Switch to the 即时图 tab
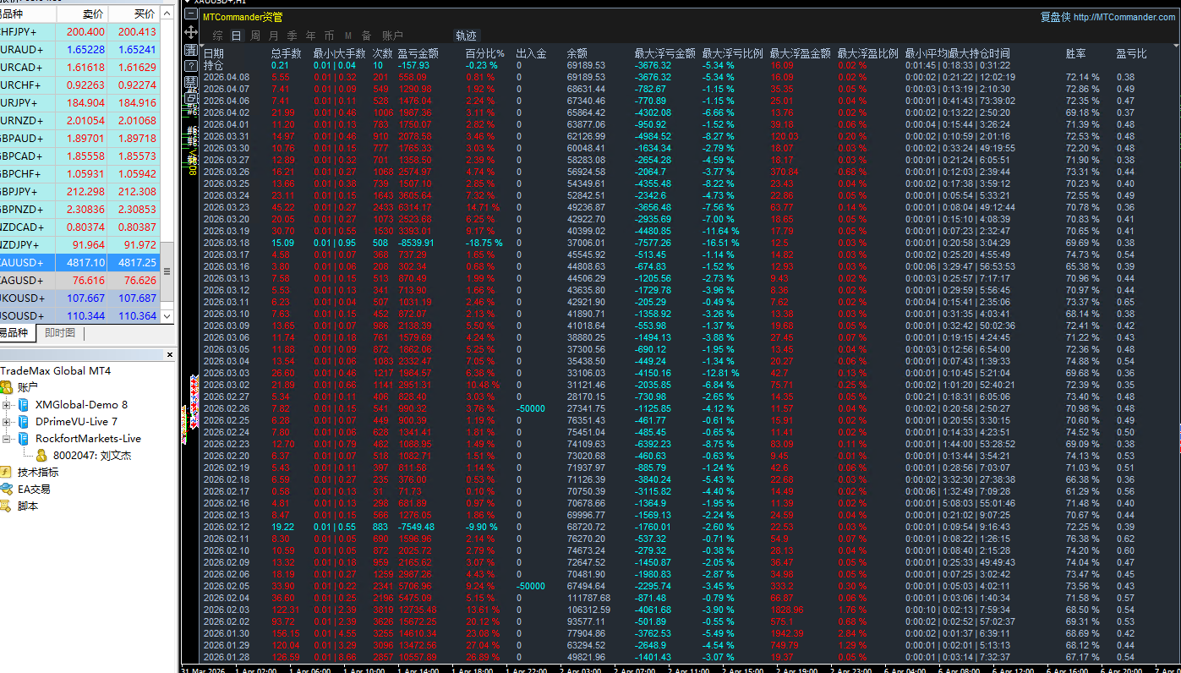Image resolution: width=1181 pixels, height=673 pixels. coord(60,333)
